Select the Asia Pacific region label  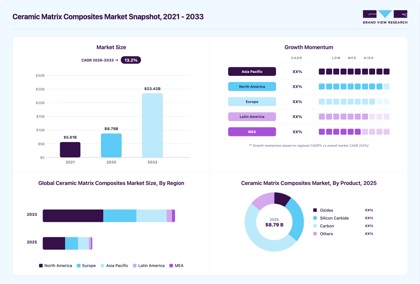pyautogui.click(x=252, y=71)
